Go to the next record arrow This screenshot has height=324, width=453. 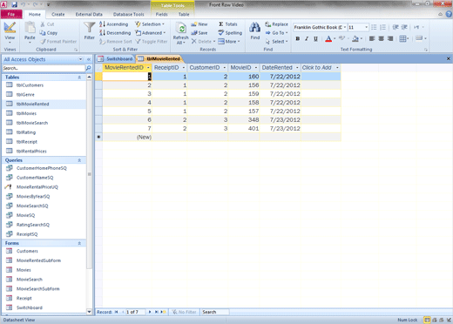pos(150,312)
